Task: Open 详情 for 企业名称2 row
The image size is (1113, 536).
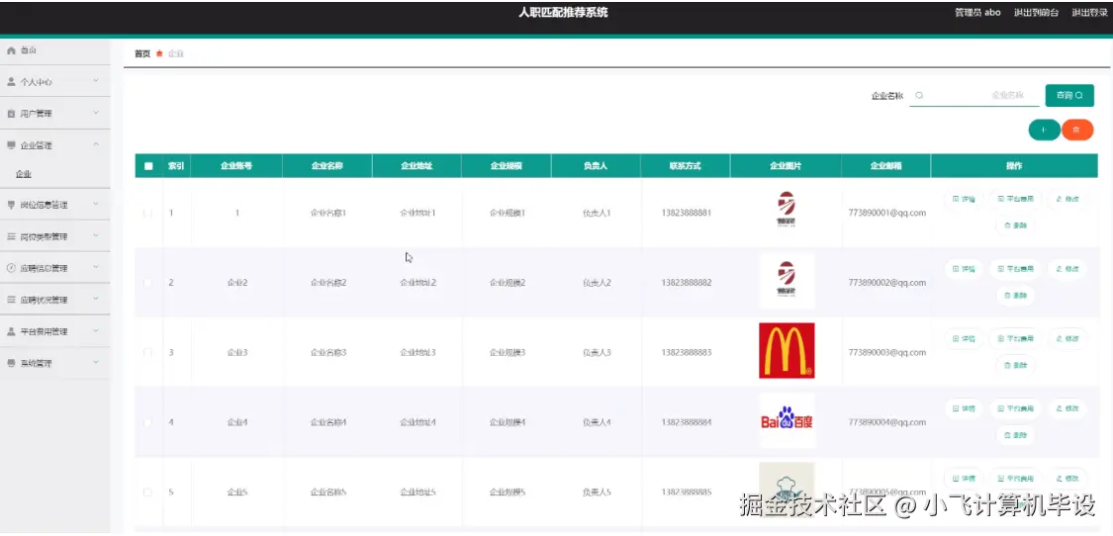Action: (964, 269)
